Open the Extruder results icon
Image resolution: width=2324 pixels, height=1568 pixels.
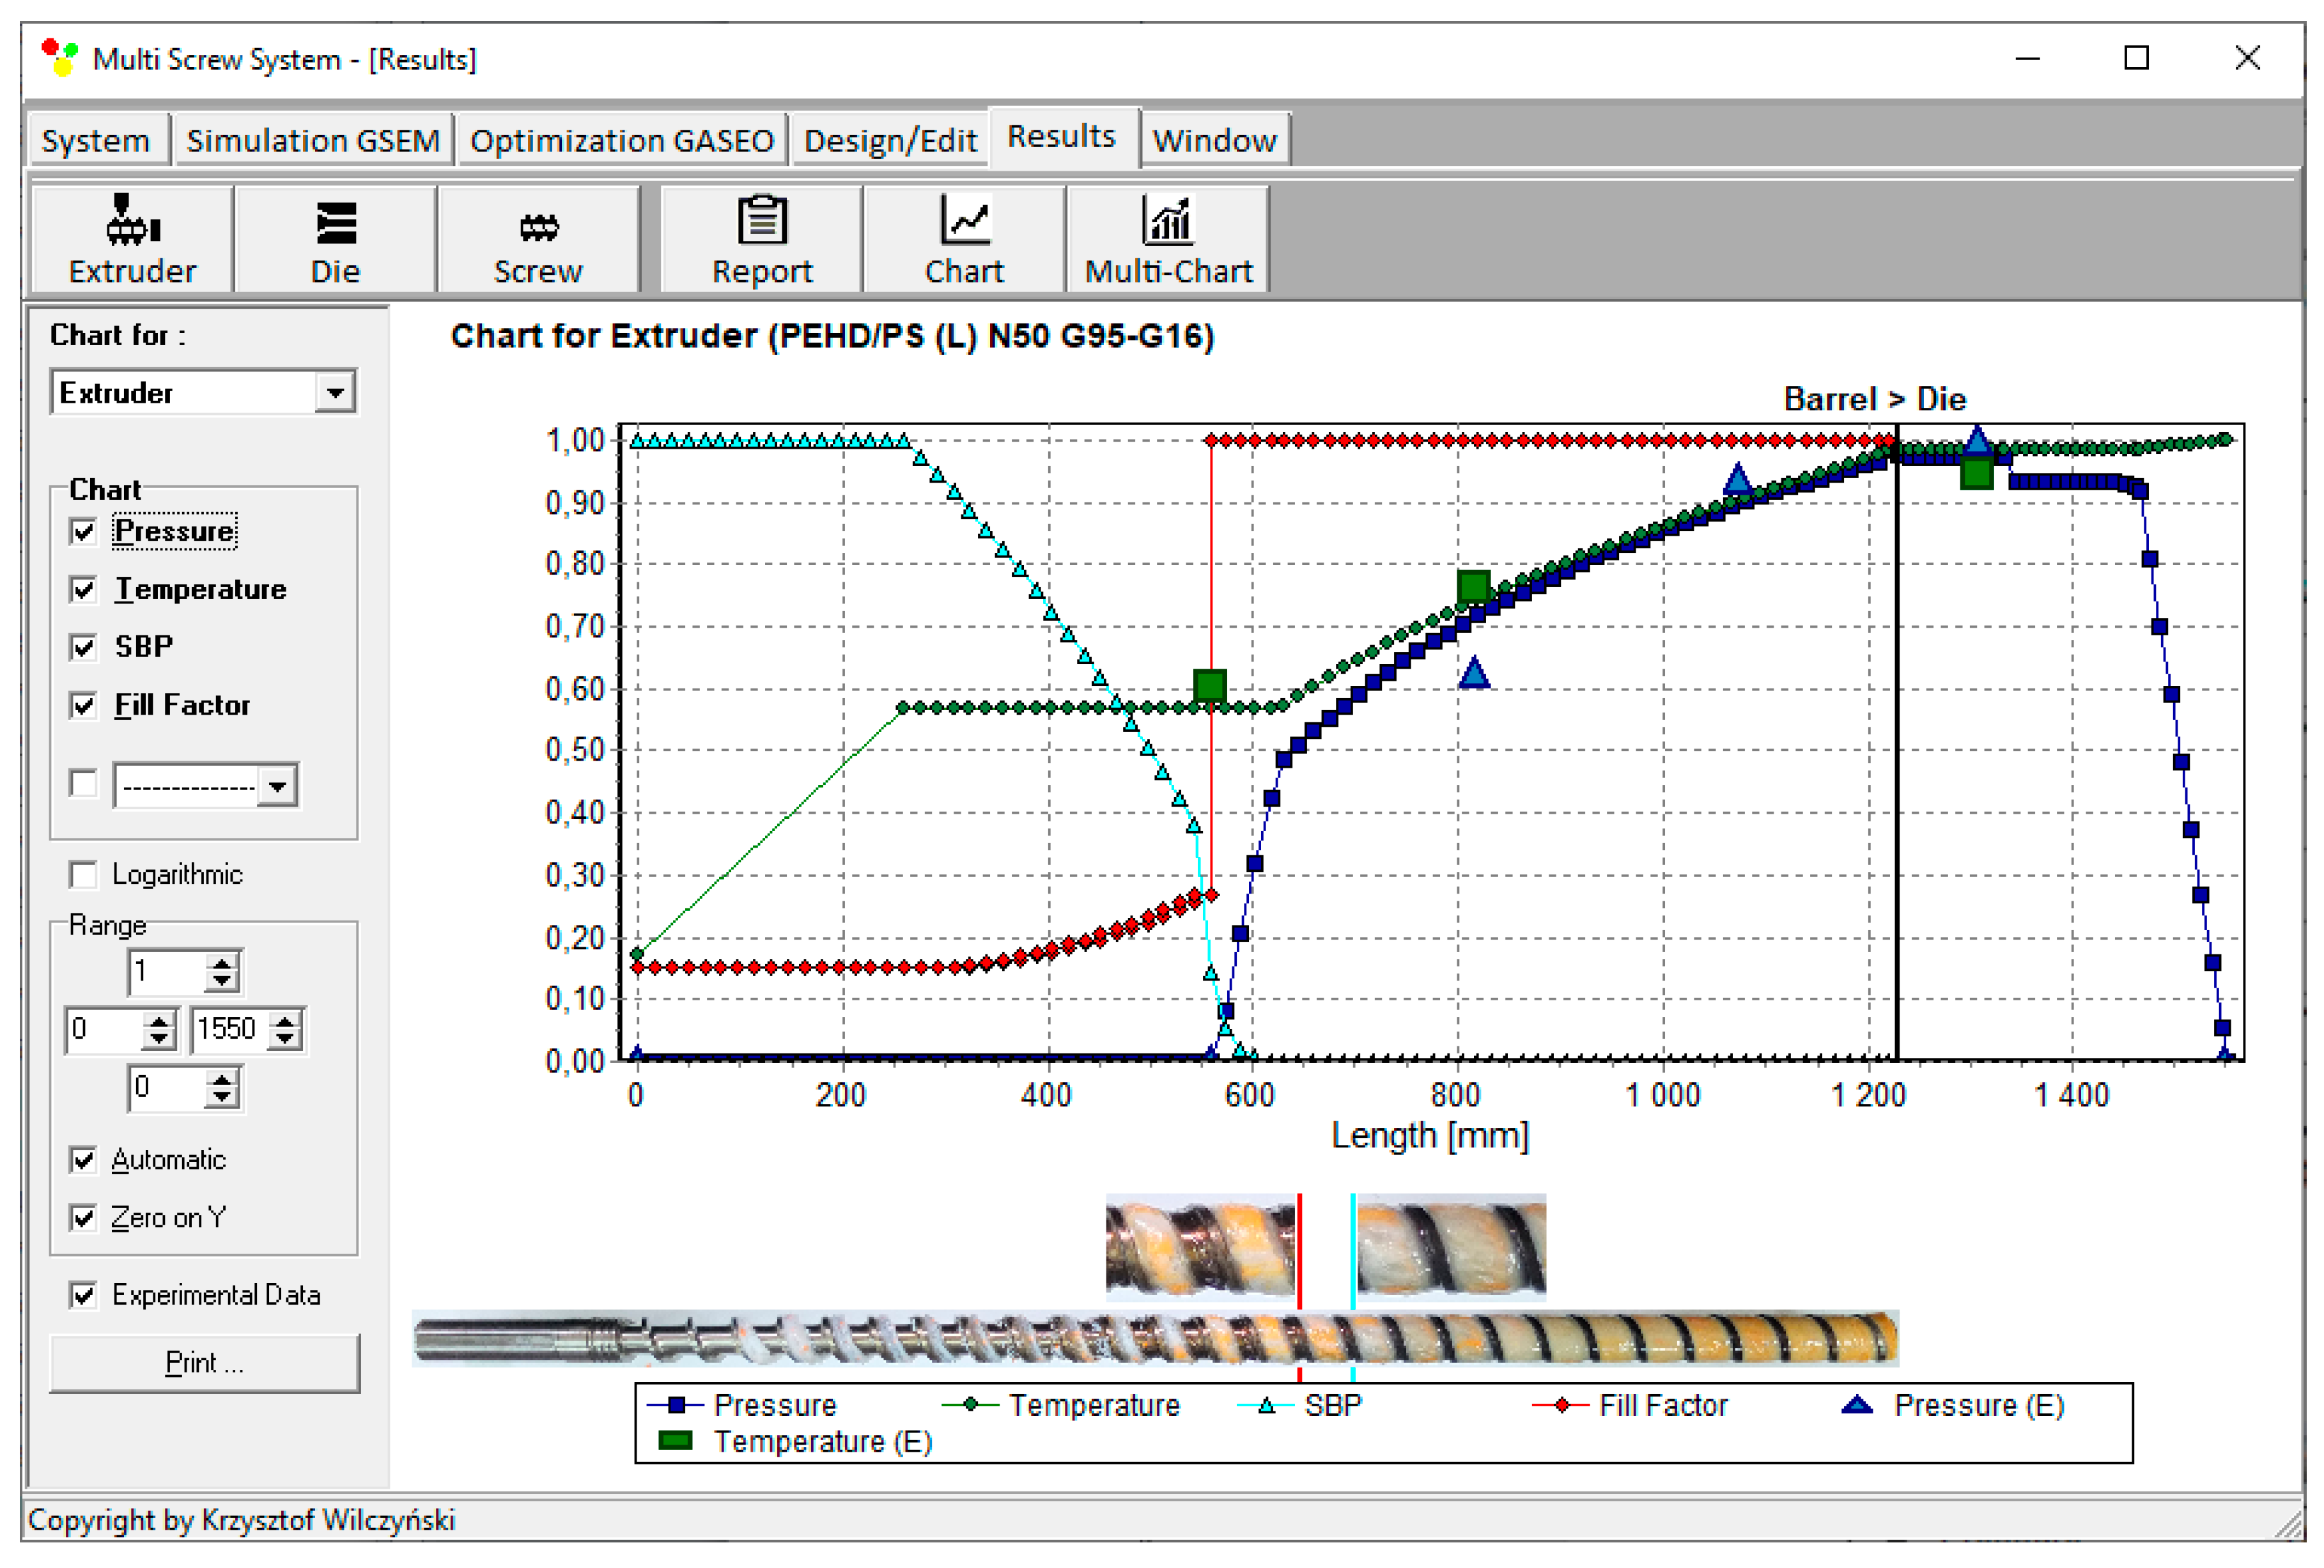[133, 222]
